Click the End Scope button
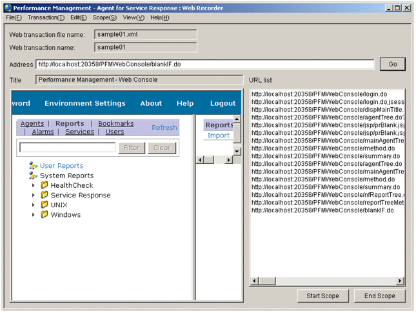Screen dimensions: 416x313 coord(379,296)
